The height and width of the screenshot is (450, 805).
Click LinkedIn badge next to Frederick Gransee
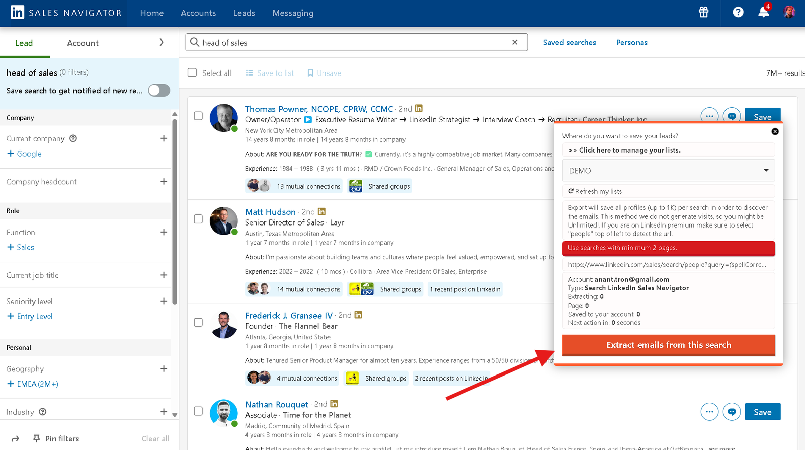pyautogui.click(x=358, y=315)
